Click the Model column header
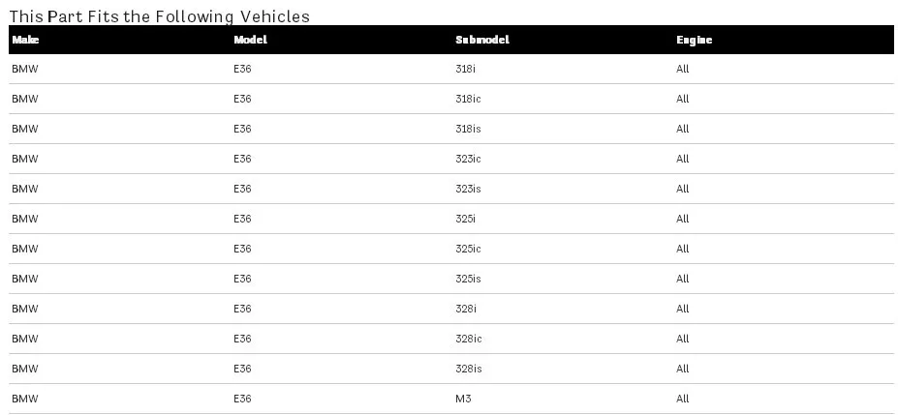The height and width of the screenshot is (415, 898). 250,40
